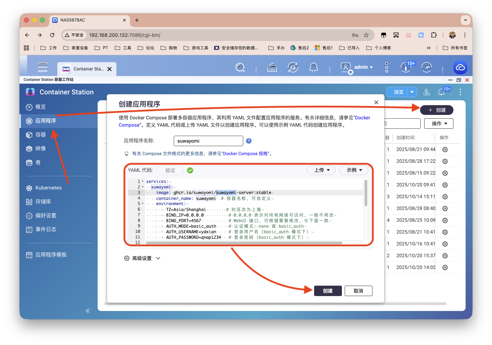492x345 pixels.
Task: Click the dark 创建 button in dialog
Action: pyautogui.click(x=328, y=291)
